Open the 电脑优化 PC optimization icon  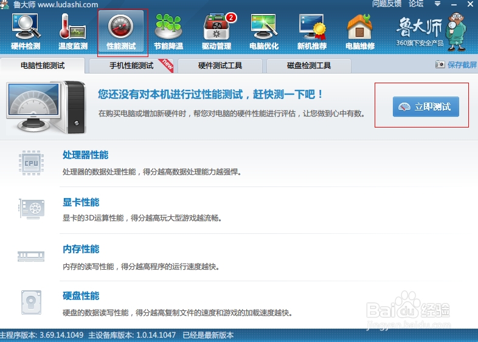[264, 32]
